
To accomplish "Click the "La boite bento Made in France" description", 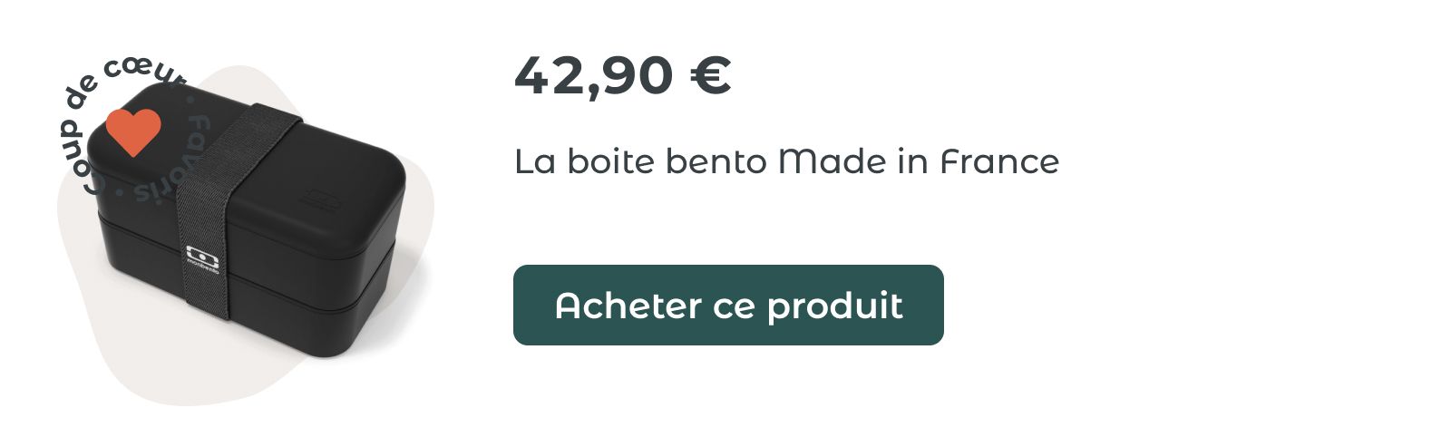I will (x=786, y=162).
